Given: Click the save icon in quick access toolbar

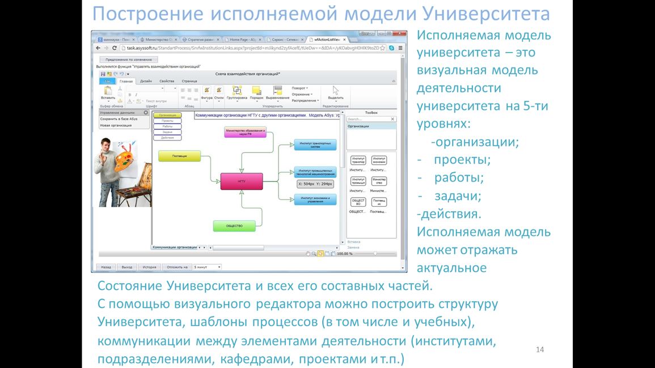Looking at the screenshot, I should click(103, 74).
